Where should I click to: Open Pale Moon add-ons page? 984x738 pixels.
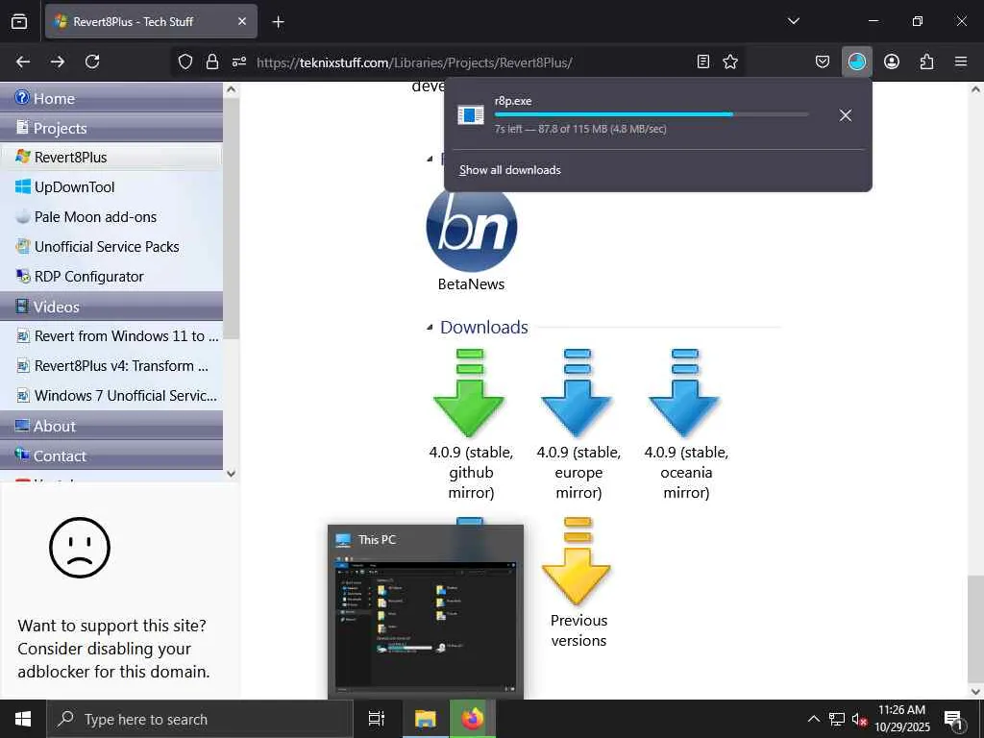point(111,217)
